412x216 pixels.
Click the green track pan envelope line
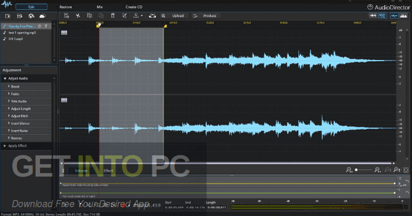[x=227, y=193]
